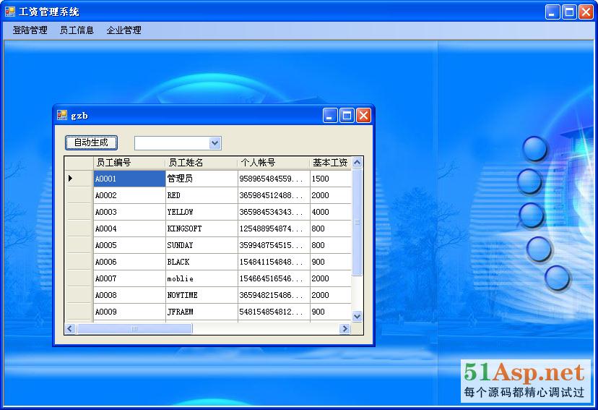Click account cell 548154854812...

click(274, 312)
